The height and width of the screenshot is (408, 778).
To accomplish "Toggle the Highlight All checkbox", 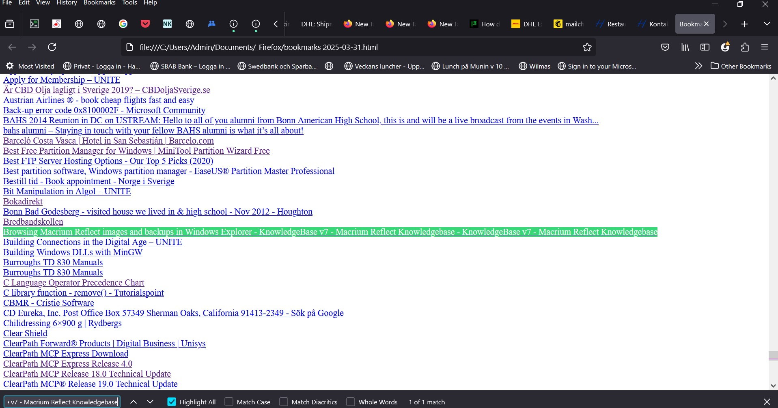I will (172, 402).
